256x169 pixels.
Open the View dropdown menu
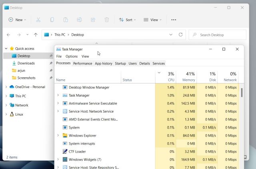tap(152, 20)
